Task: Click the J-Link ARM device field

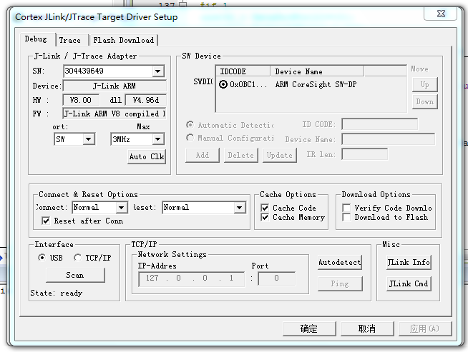Action: 114,86
